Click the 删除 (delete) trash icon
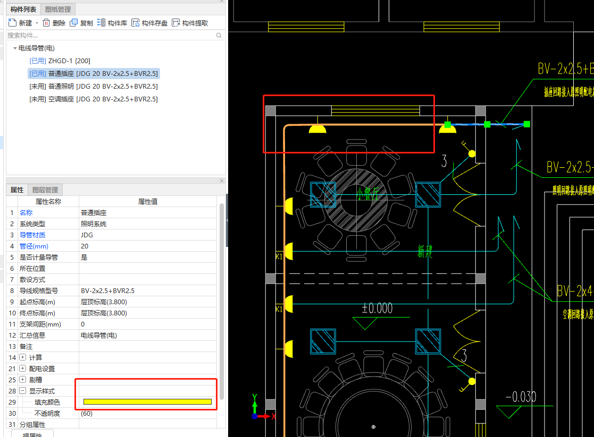The width and height of the screenshot is (594, 437). pos(46,23)
